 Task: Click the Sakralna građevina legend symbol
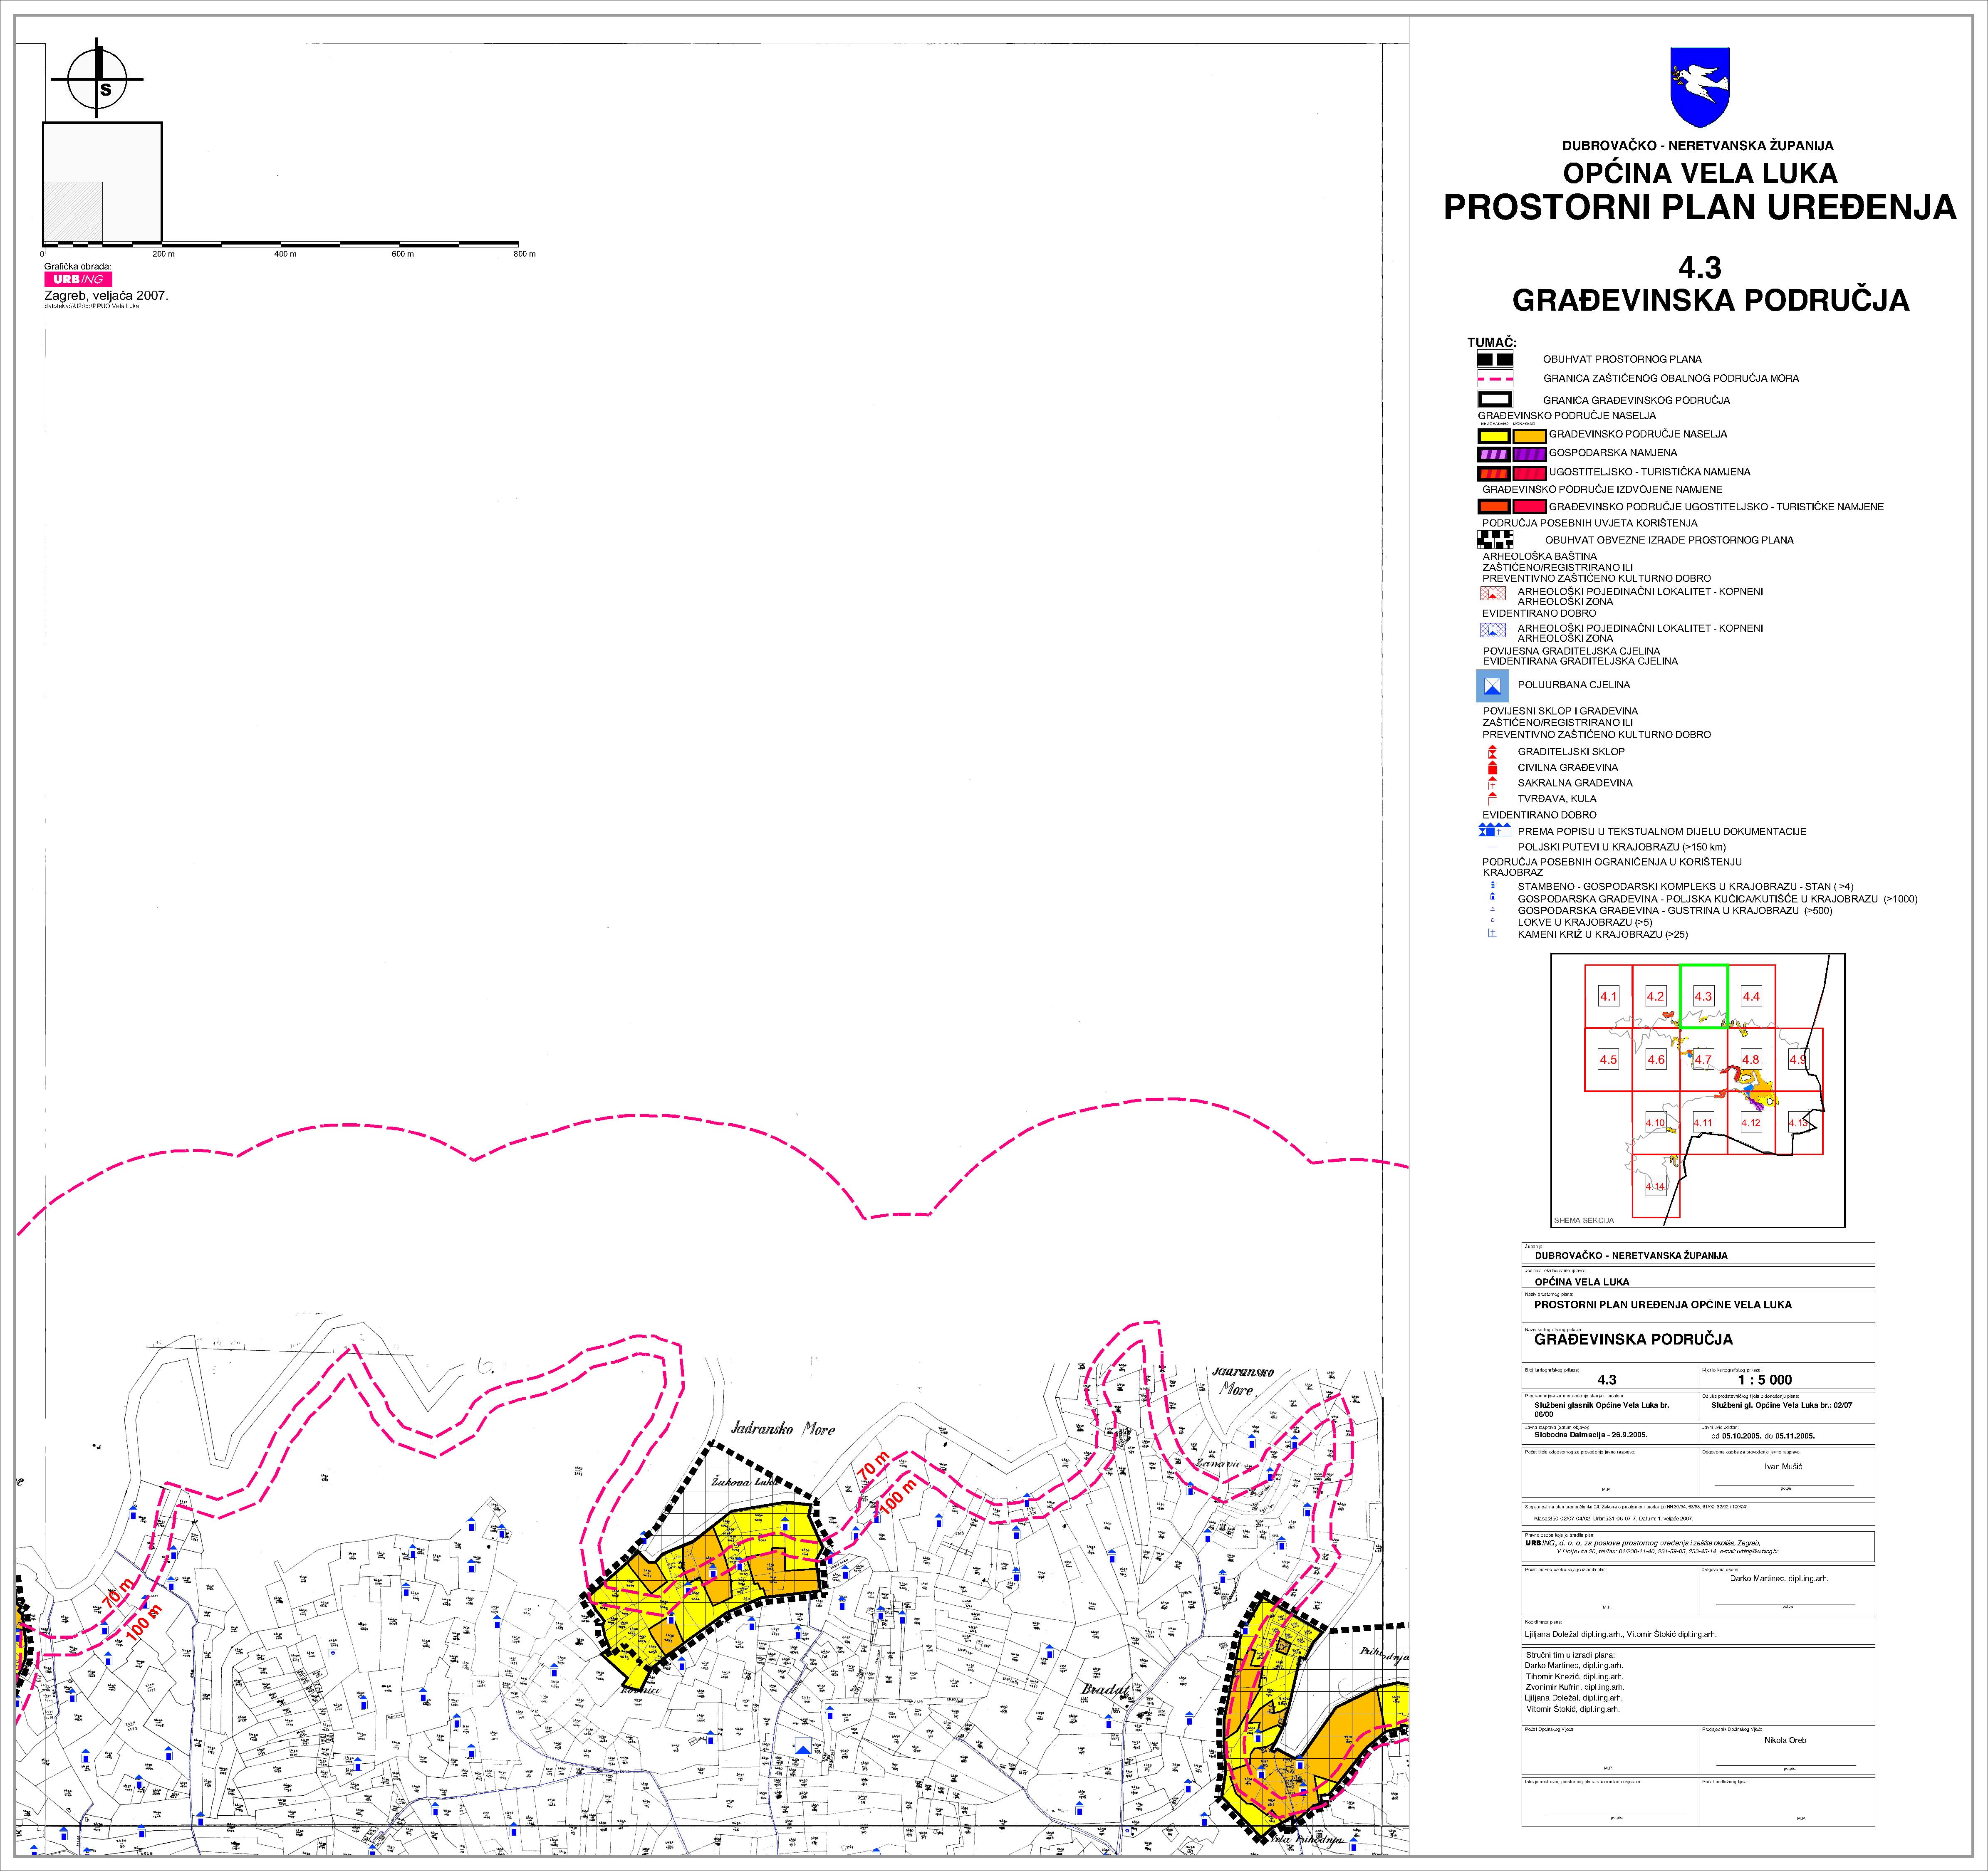click(x=1492, y=783)
